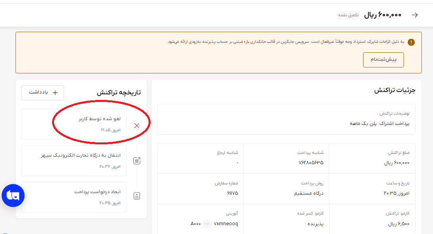Click the یادداشت add-note button label

39,92
